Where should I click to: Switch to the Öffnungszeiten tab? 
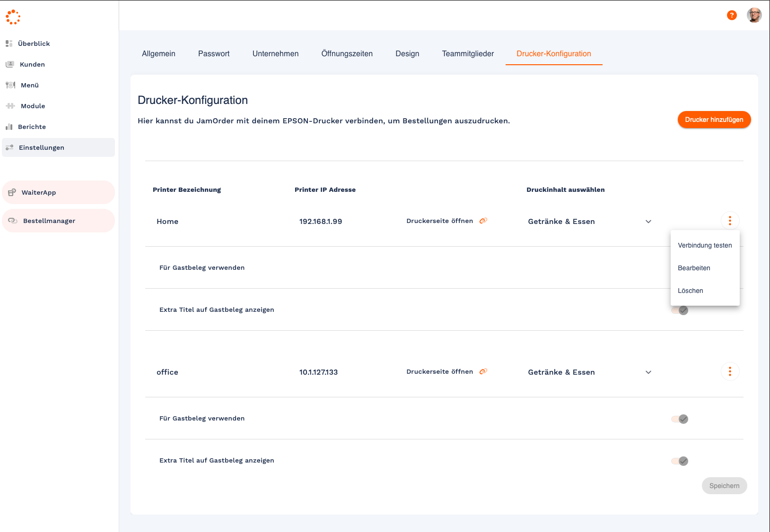click(x=347, y=54)
